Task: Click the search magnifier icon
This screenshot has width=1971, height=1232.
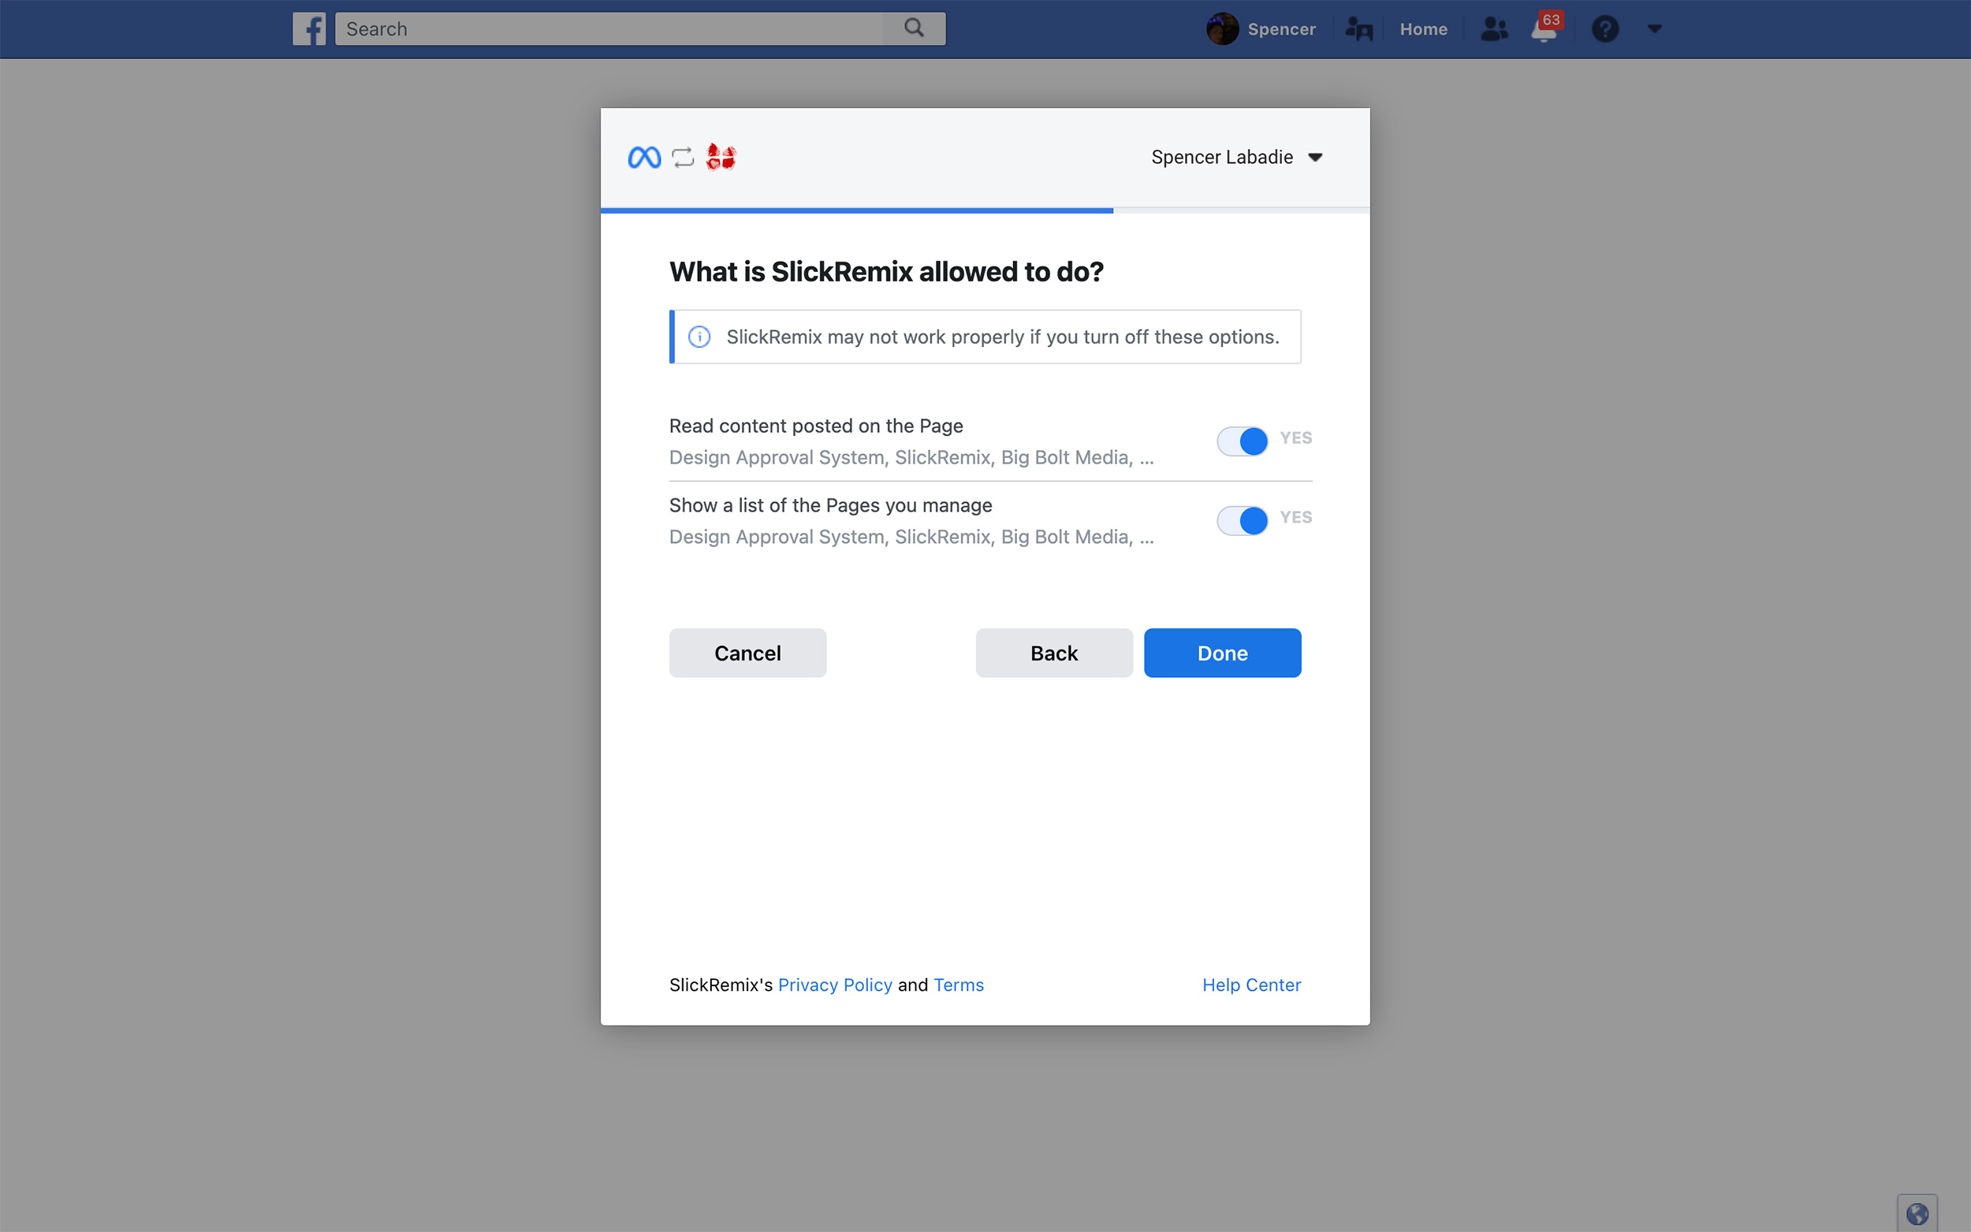Action: pyautogui.click(x=915, y=28)
